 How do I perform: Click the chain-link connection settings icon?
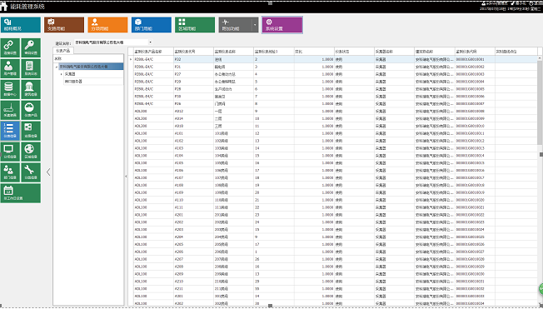pos(10,47)
